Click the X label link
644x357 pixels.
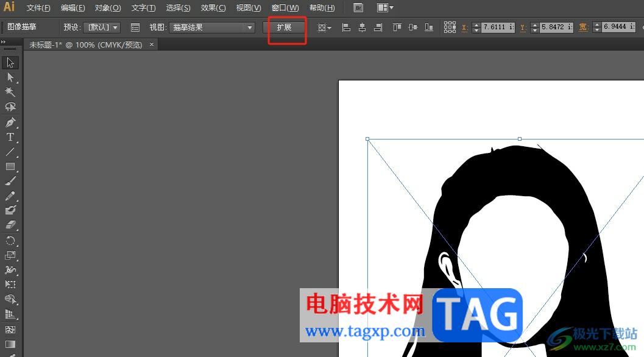click(x=464, y=27)
